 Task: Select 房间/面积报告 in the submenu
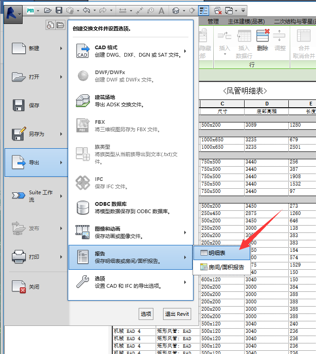tap(222, 267)
